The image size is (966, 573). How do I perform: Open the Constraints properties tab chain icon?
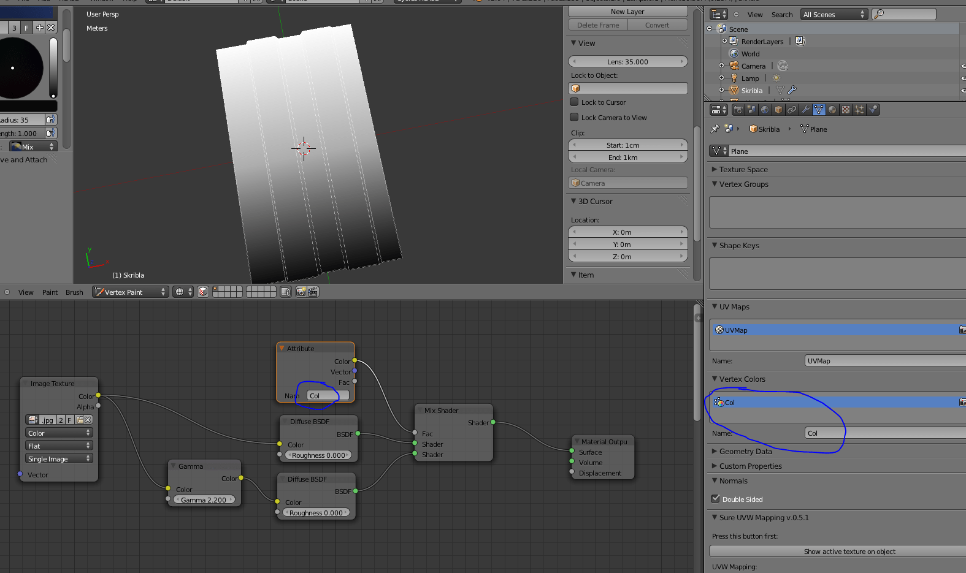click(792, 110)
